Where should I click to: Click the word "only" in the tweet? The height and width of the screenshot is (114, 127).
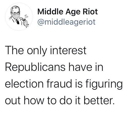coord(37,51)
